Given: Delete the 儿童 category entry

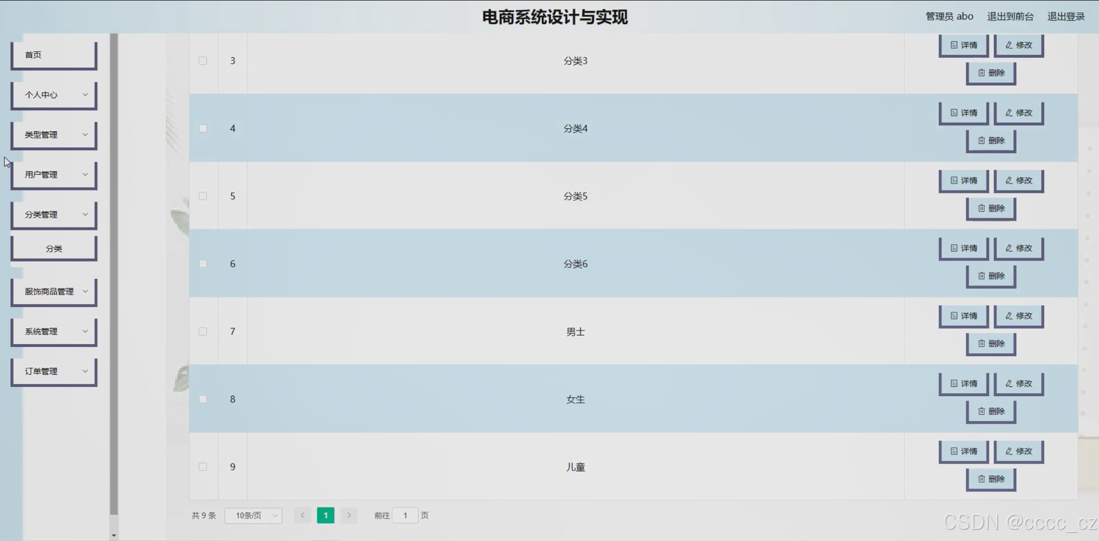Looking at the screenshot, I should (991, 479).
